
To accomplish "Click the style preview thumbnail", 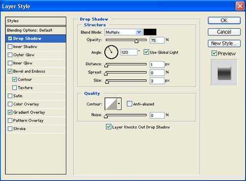I will pyautogui.click(x=224, y=73).
